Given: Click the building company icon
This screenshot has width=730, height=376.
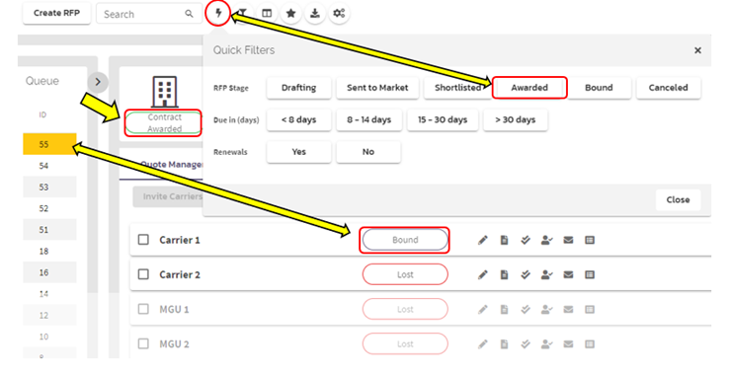Looking at the screenshot, I should (x=165, y=92).
